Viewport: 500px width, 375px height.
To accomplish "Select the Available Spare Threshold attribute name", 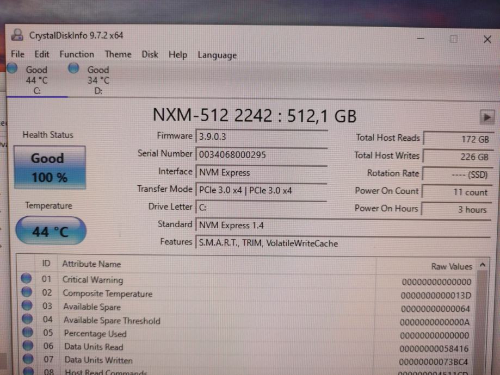I will pos(112,321).
